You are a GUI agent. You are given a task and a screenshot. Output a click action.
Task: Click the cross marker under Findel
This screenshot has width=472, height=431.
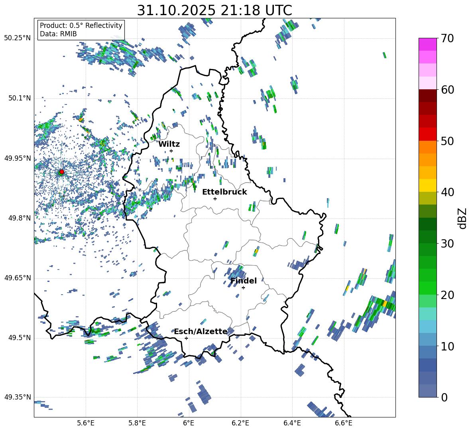tap(243, 287)
